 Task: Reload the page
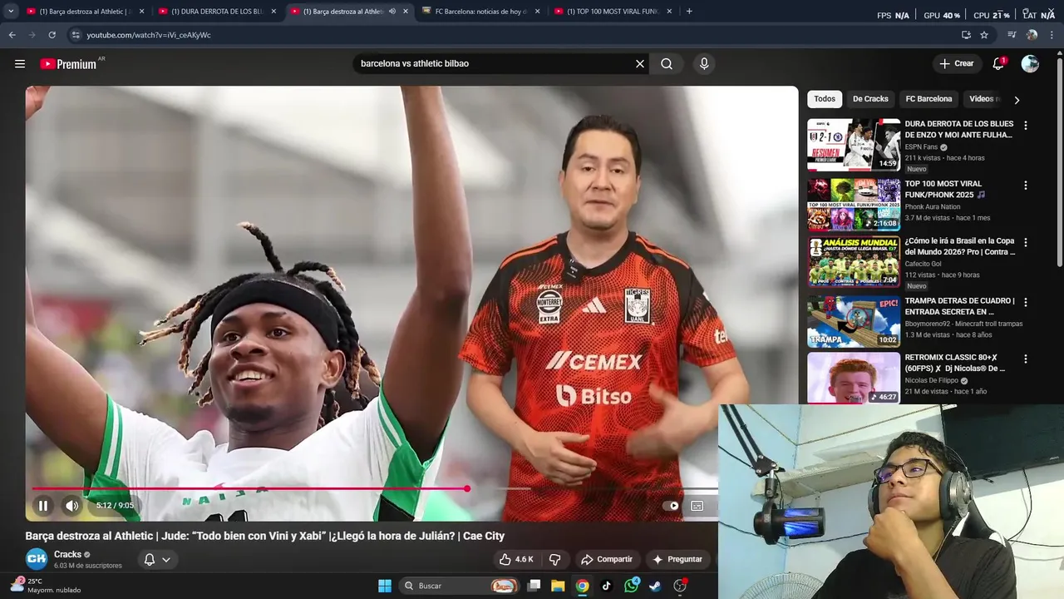click(x=52, y=35)
